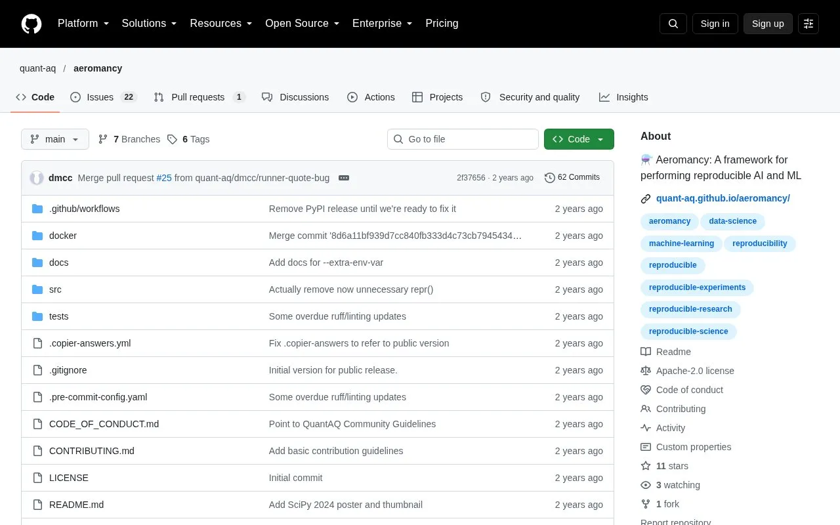The width and height of the screenshot is (840, 525).
Task: Click the commit history clock icon
Action: [x=550, y=177]
